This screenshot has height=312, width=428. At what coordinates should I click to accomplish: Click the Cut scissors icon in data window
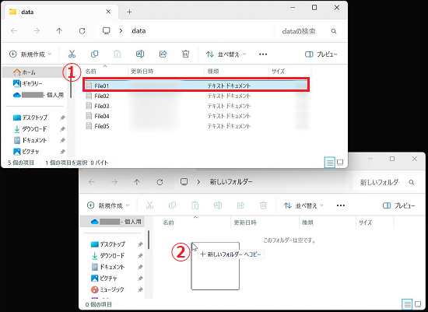72,54
